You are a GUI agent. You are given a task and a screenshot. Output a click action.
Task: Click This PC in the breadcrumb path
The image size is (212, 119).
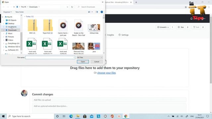pyautogui.click(x=24, y=7)
